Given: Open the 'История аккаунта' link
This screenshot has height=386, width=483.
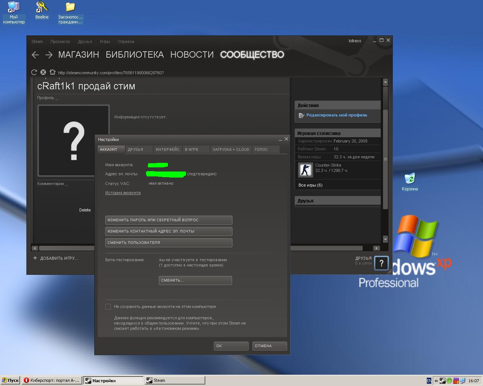Looking at the screenshot, I should pos(123,193).
